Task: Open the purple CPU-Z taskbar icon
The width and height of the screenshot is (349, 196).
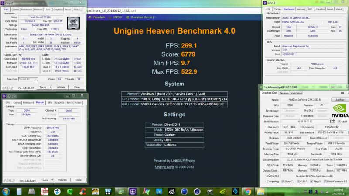Action: click(133, 191)
